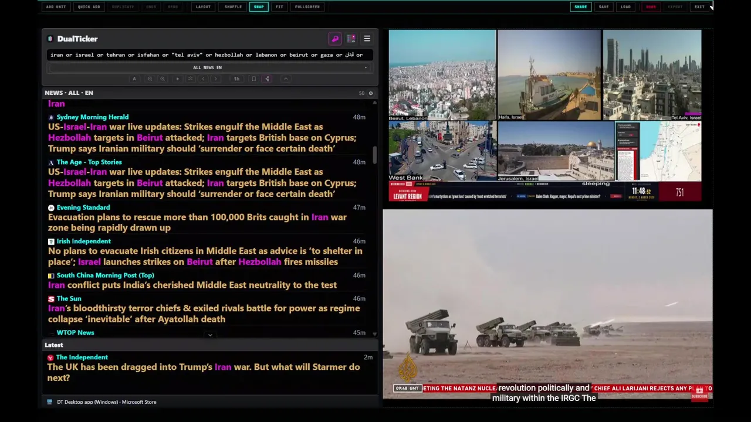This screenshot has width=751, height=422.
Task: Click the DUPLICATE button in top bar
Action: pos(123,7)
